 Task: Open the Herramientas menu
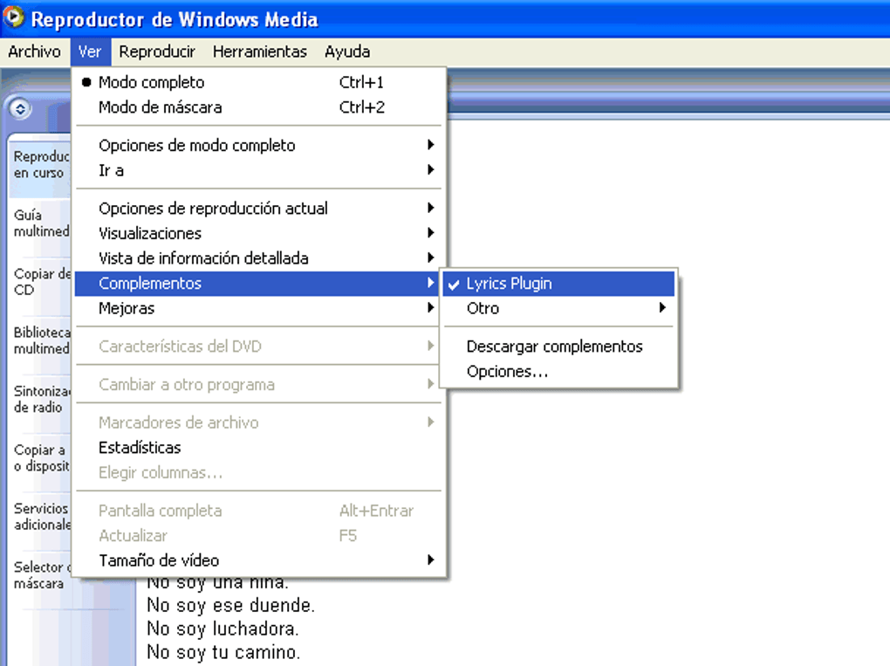(x=260, y=51)
